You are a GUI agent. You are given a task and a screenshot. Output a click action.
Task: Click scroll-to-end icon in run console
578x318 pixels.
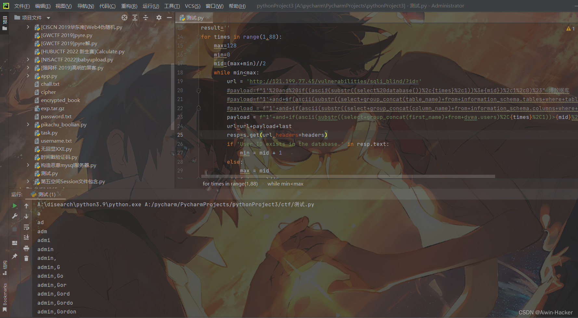pyautogui.click(x=26, y=237)
